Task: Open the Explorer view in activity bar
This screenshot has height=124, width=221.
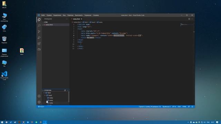Action: click(x=39, y=20)
